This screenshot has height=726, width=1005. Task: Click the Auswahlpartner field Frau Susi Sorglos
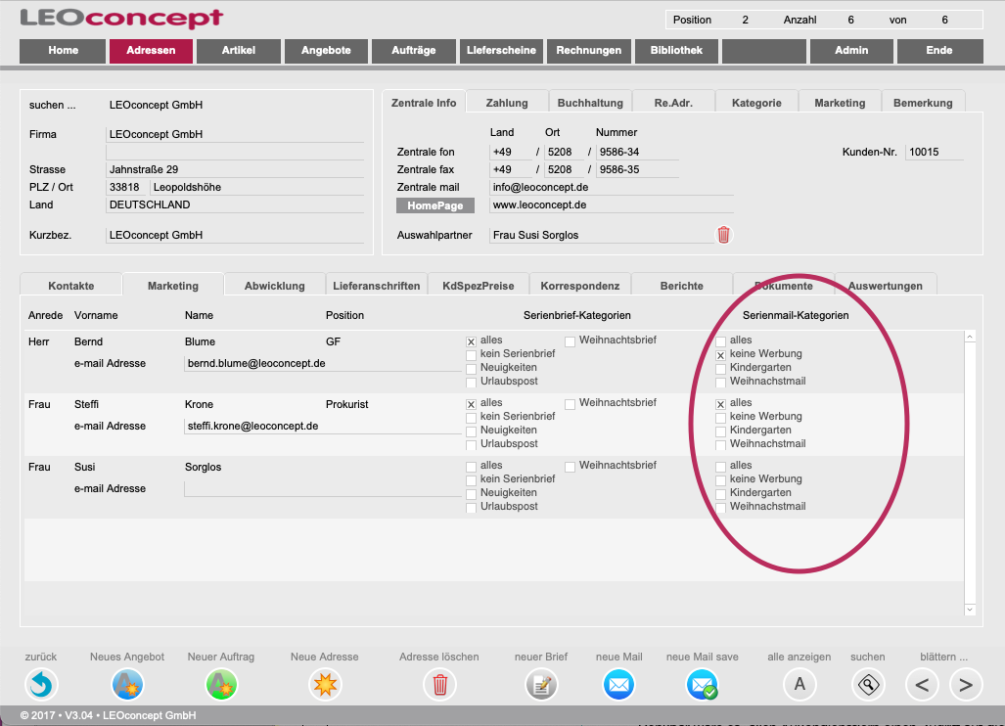[x=601, y=235]
